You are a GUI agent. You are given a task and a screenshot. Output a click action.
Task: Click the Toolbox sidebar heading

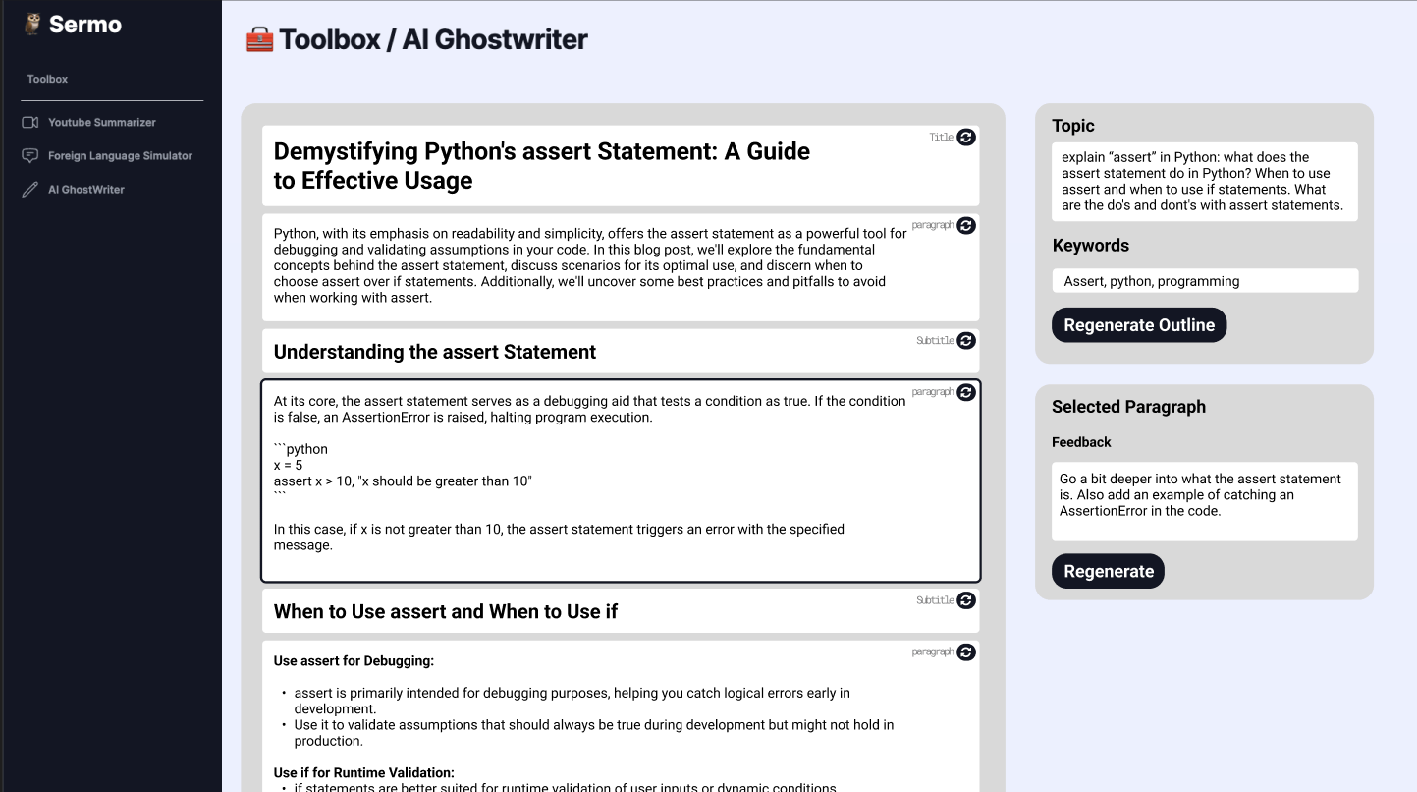(47, 79)
